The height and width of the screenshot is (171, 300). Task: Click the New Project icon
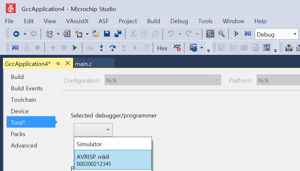[49, 34]
